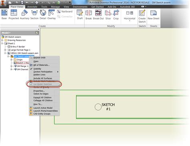The width and height of the screenshot is (190, 146).
Task: Switch to the Environments tab
Action: pos(80,7)
